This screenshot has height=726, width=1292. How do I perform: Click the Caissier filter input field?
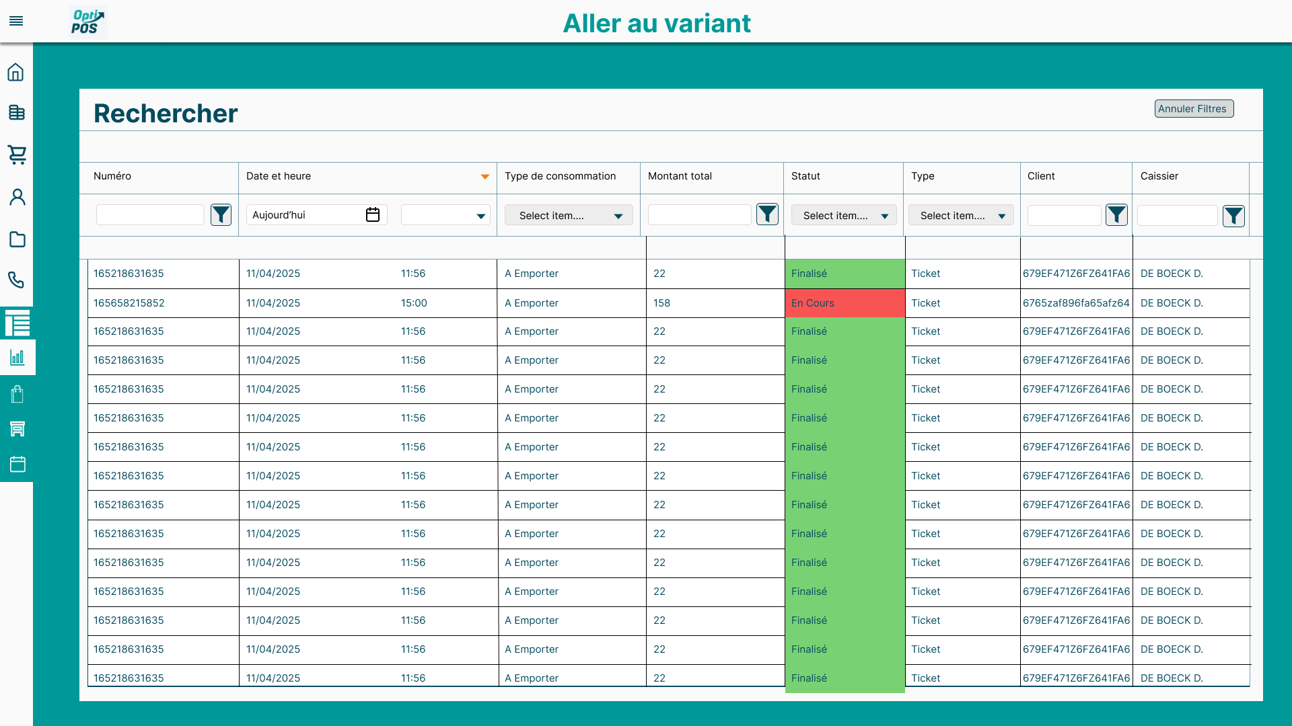[x=1177, y=216]
